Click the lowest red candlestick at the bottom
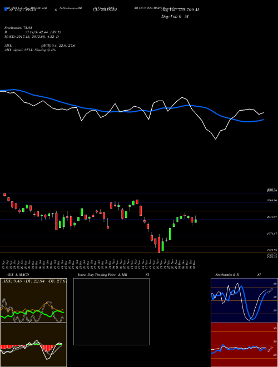278x367 pixels. tap(159, 245)
